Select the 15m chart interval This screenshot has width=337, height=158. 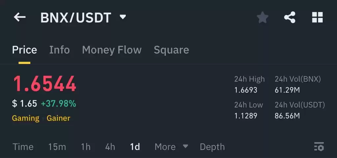click(57, 147)
